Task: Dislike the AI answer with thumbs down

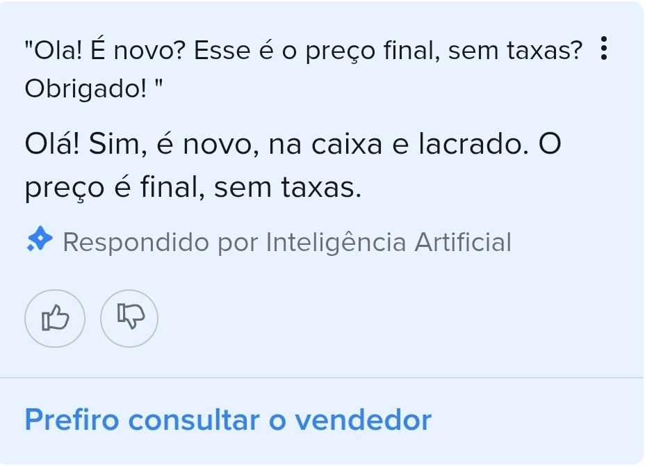Action: click(129, 319)
